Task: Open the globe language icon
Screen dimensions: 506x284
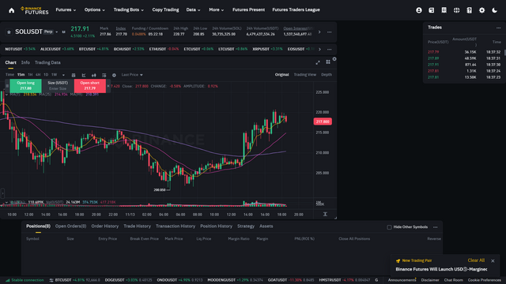Action: click(457, 10)
